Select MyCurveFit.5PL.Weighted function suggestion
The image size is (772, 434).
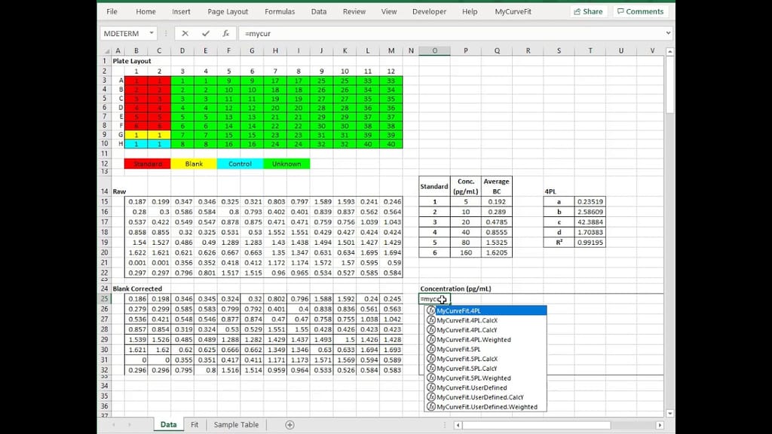point(486,378)
